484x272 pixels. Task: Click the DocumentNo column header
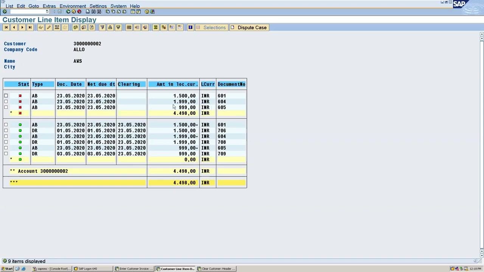click(x=231, y=84)
